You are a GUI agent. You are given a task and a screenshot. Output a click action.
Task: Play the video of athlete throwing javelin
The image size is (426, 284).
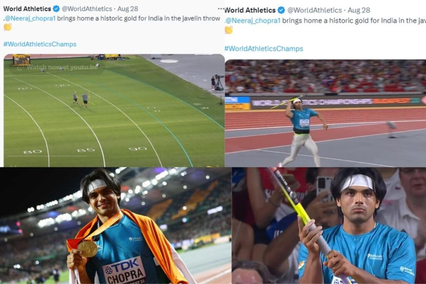[325, 113]
